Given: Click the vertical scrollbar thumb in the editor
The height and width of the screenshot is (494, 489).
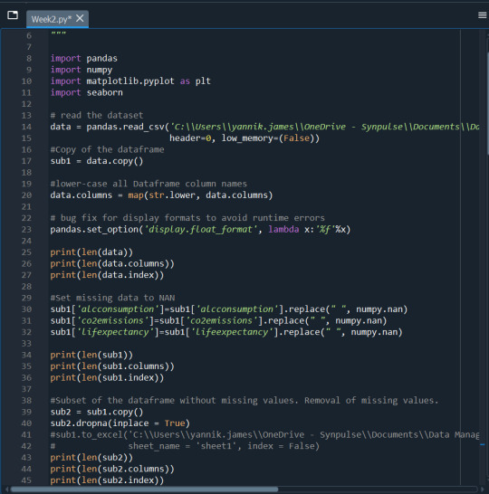Looking at the screenshot, I should coord(487,104).
